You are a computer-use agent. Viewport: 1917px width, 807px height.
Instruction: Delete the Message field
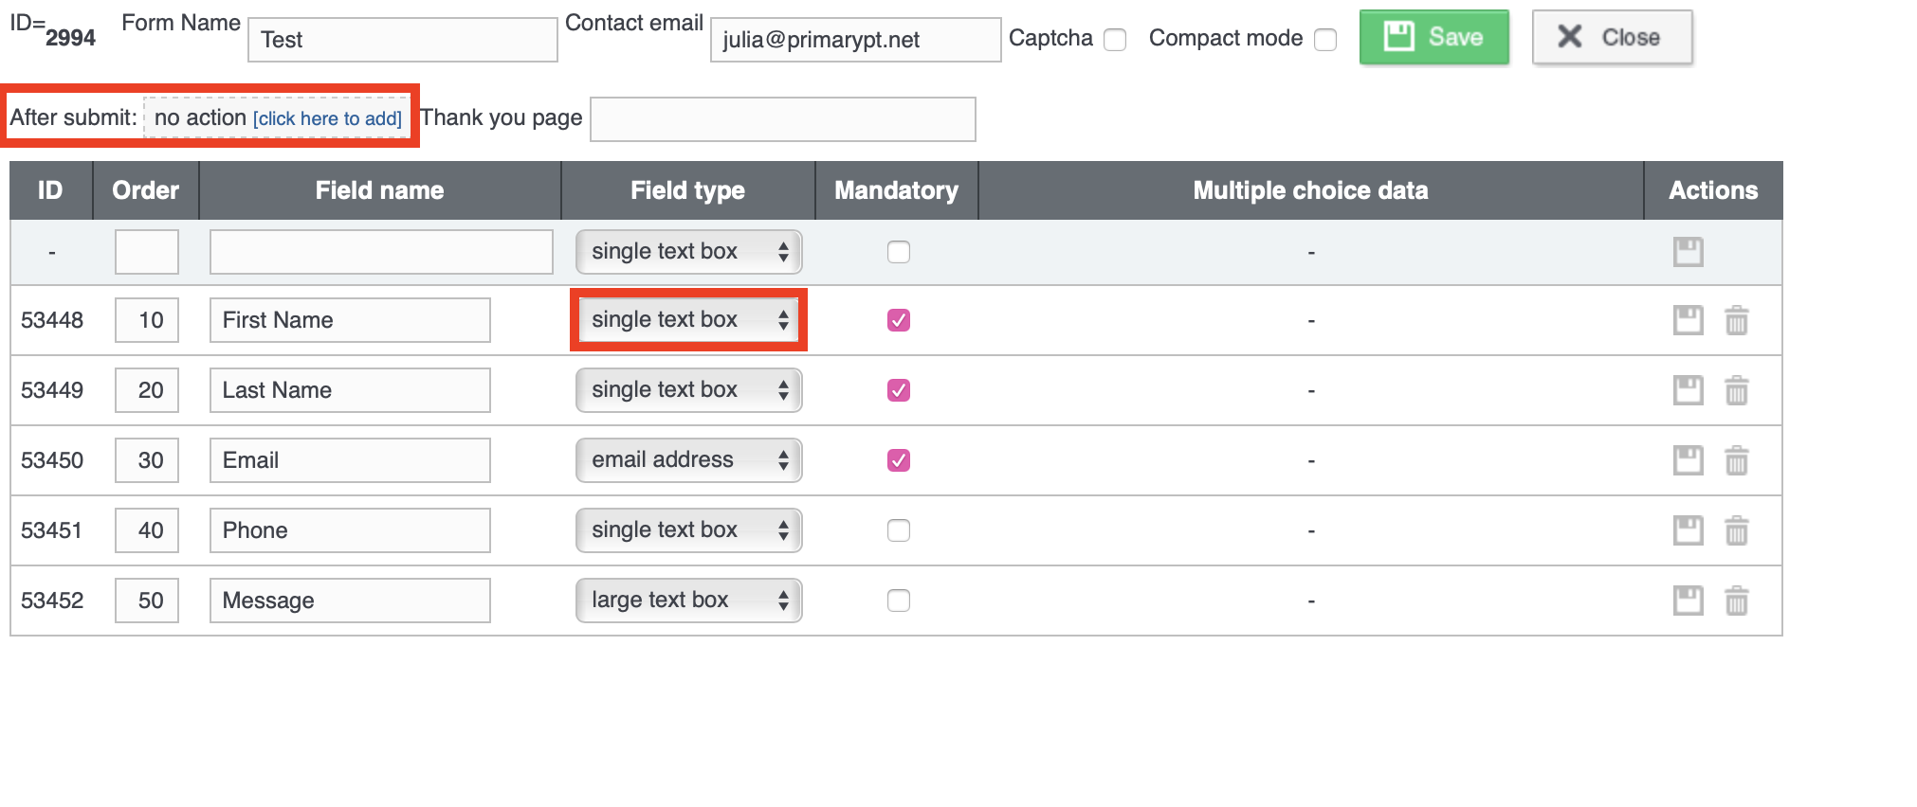click(1737, 600)
